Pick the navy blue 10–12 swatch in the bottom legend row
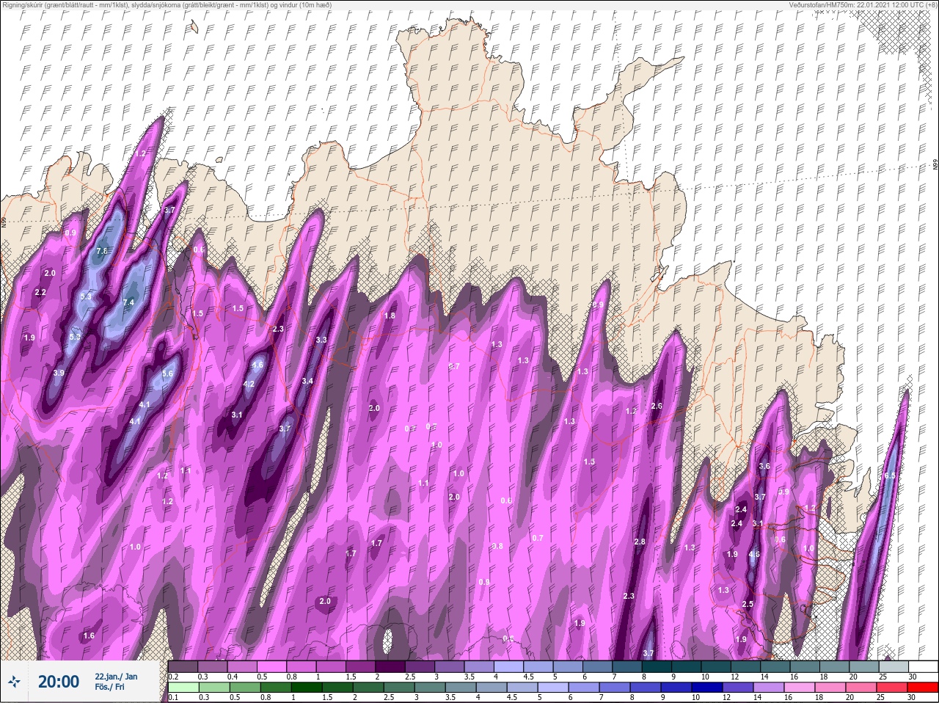 (x=708, y=688)
